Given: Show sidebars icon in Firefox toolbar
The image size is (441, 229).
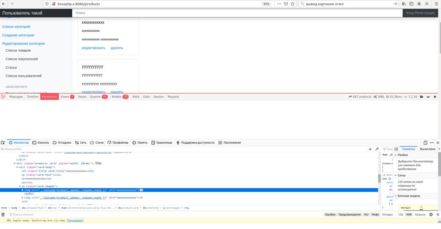Looking at the screenshot, I should pos(412,4).
